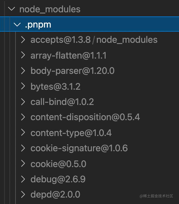Expand the debug@2.6.9 chevron arrow
This screenshot has width=179, height=204.
click(x=23, y=179)
